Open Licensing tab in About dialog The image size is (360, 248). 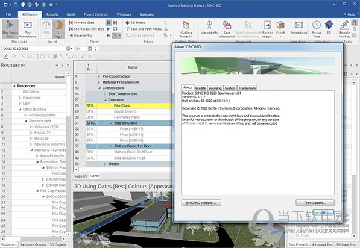215,88
